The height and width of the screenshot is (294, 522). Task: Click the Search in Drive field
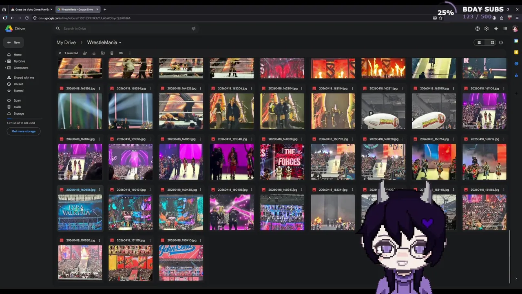pos(126,29)
